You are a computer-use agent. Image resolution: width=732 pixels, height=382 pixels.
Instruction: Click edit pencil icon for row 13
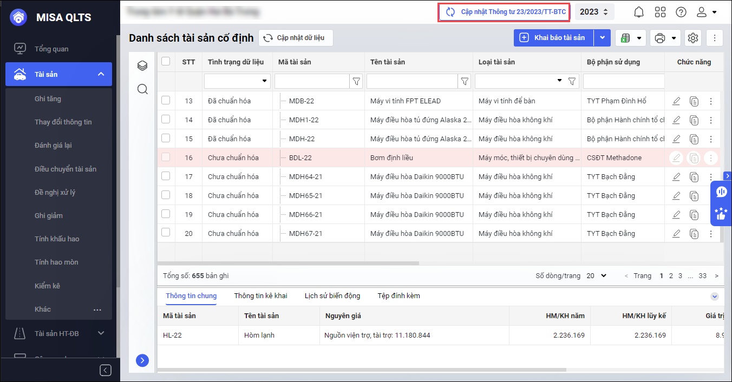[676, 101]
